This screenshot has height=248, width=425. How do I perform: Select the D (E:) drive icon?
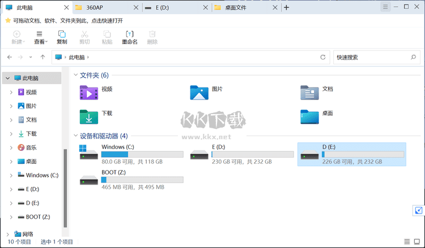pos(309,155)
